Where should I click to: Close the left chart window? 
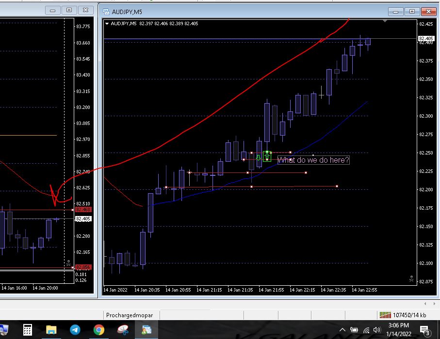click(x=85, y=10)
